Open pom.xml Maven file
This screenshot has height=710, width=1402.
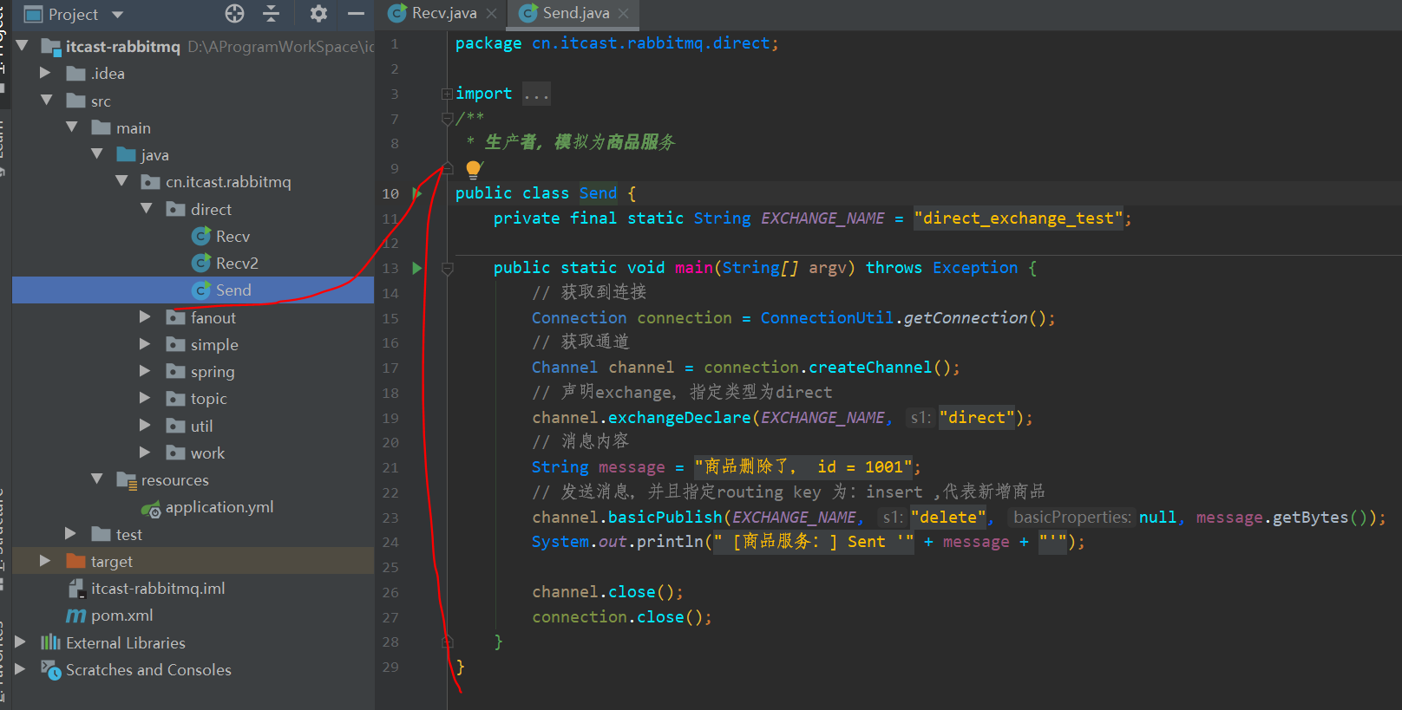tap(122, 616)
